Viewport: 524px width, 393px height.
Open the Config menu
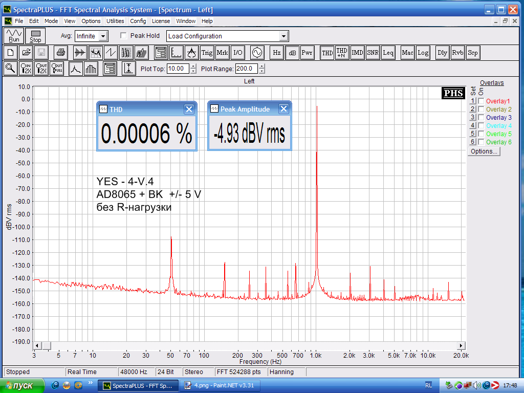[x=138, y=21]
